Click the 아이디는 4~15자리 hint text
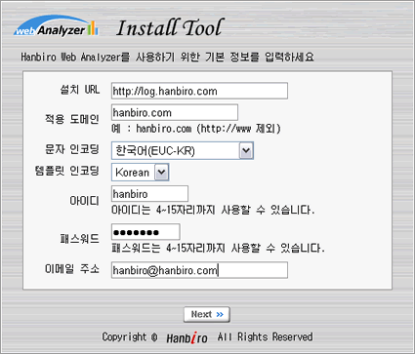Viewport: 415px width, 354px height. (213, 210)
